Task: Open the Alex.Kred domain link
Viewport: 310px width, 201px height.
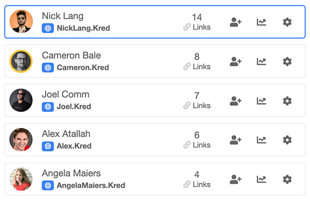Action: click(x=74, y=146)
